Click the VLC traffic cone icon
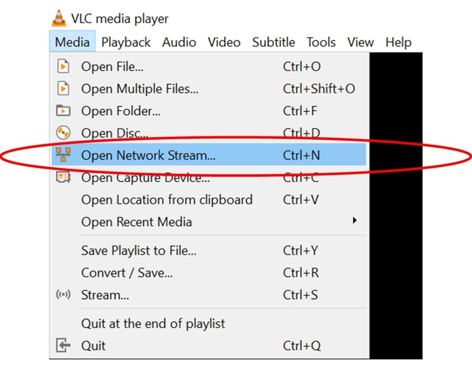Screen dimensions: 472x369 click(x=59, y=18)
